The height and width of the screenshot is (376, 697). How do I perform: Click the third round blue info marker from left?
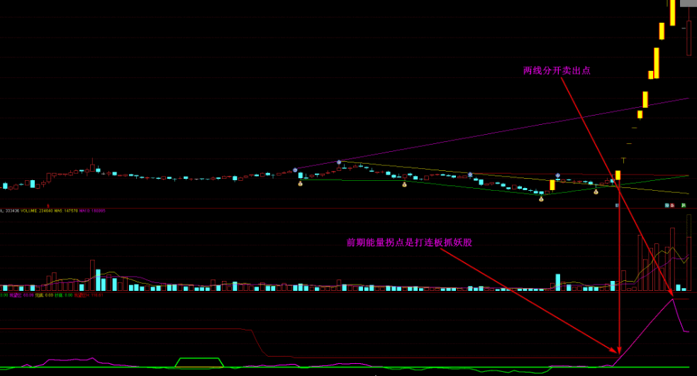(x=470, y=175)
